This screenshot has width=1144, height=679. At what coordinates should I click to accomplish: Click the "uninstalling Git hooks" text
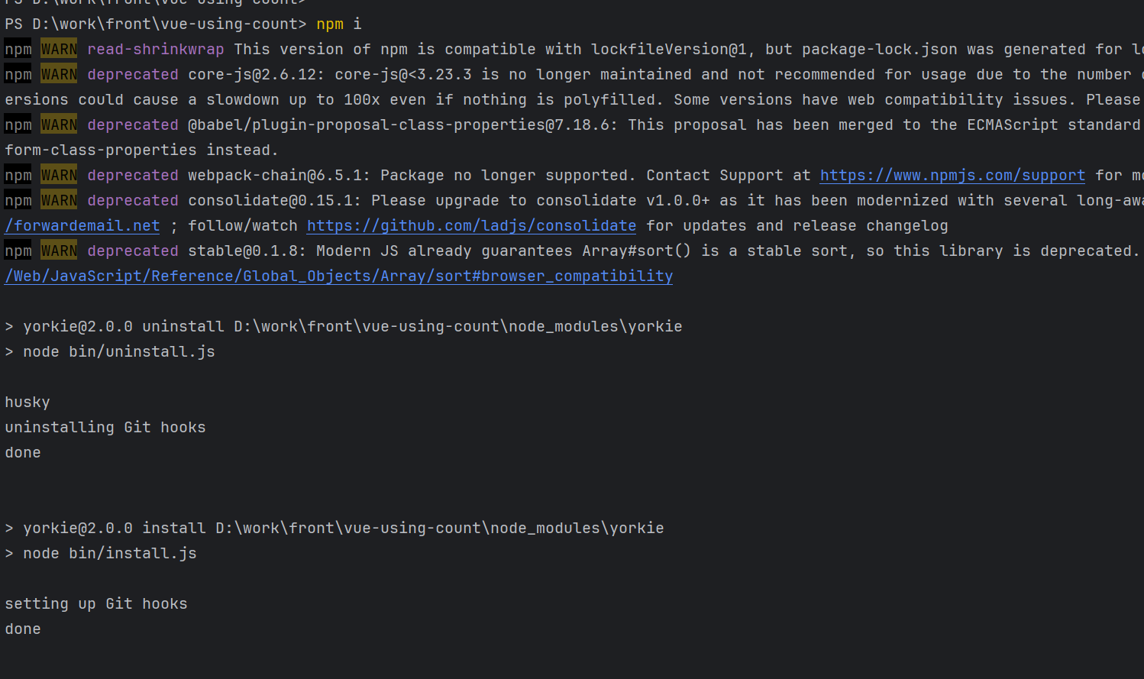click(105, 428)
